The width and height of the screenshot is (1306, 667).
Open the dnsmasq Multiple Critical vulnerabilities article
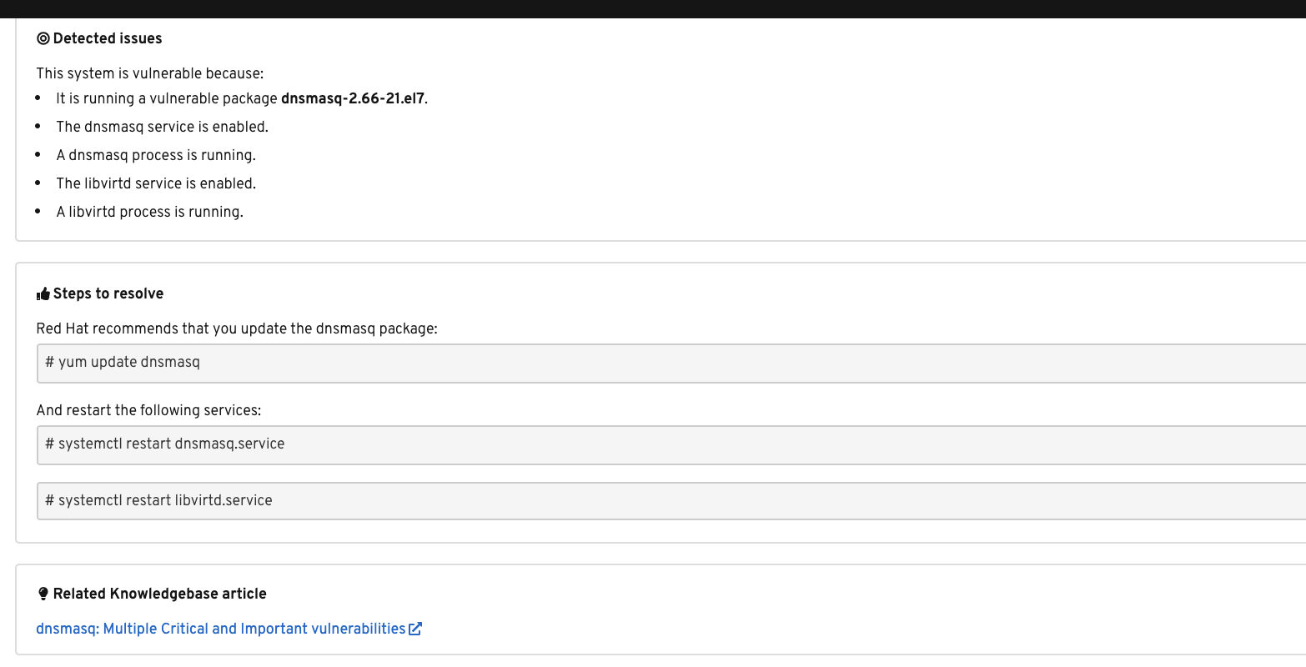pos(221,629)
